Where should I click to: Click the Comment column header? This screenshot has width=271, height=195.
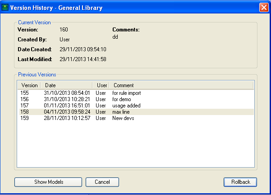(x=124, y=85)
